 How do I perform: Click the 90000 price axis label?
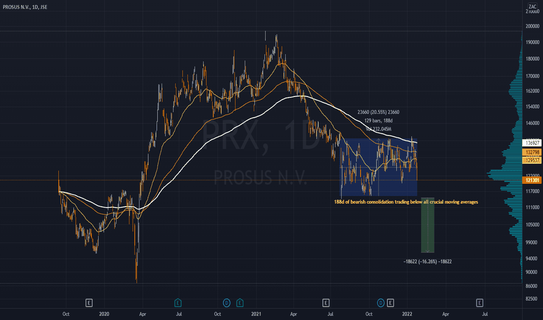pyautogui.click(x=531, y=272)
